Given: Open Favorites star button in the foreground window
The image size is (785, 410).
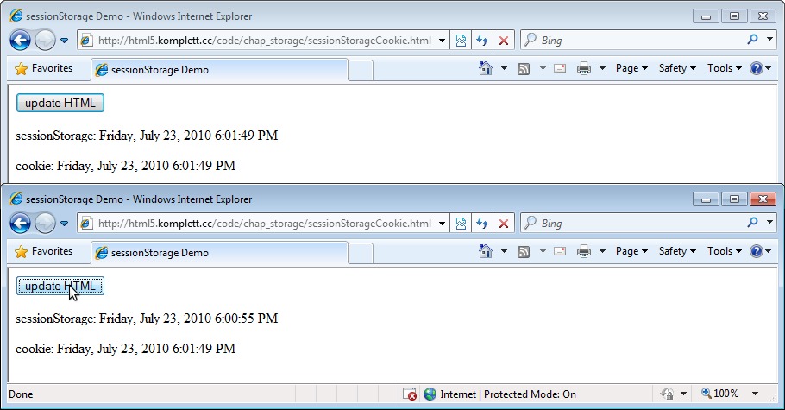Looking at the screenshot, I should click(44, 251).
